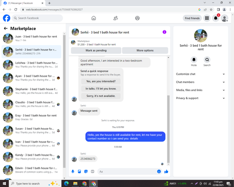The image size is (234, 187).
Task: Open the Facebook logo home link
Action: pyautogui.click(x=7, y=18)
